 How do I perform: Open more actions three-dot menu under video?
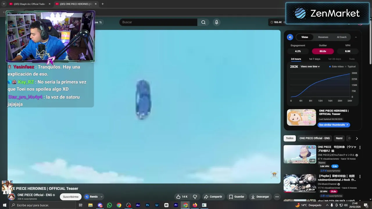(x=277, y=197)
